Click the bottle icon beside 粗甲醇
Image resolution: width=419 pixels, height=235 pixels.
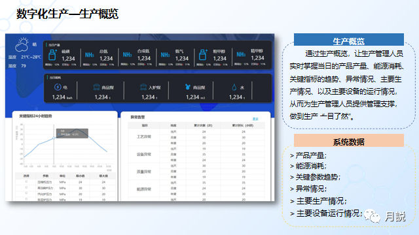tap(203, 55)
